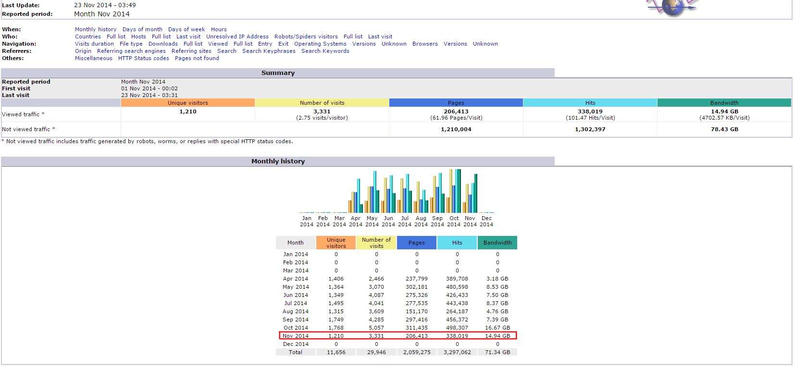The height and width of the screenshot is (369, 795).
Task: Click the Origin referrers link
Action: [x=83, y=51]
